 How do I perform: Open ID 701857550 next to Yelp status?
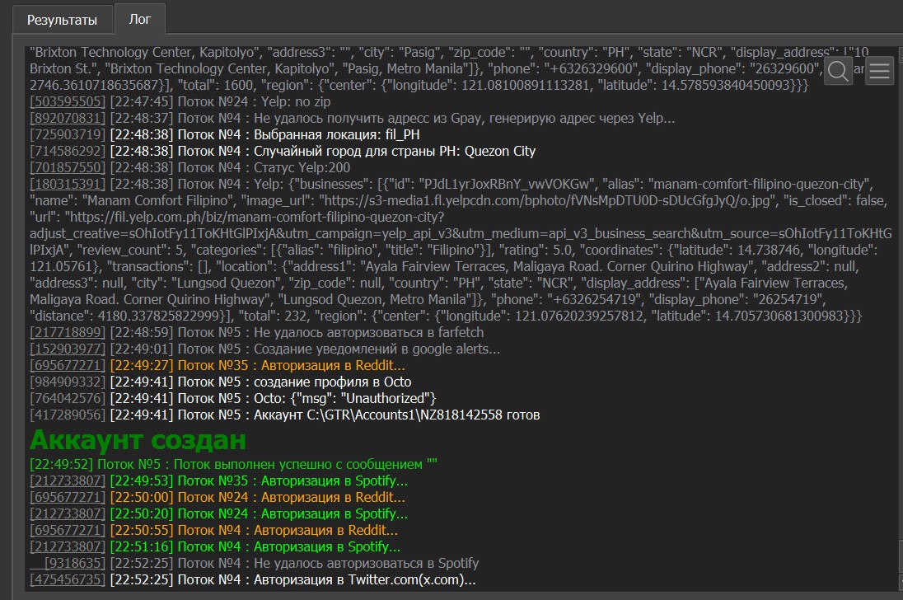point(68,168)
